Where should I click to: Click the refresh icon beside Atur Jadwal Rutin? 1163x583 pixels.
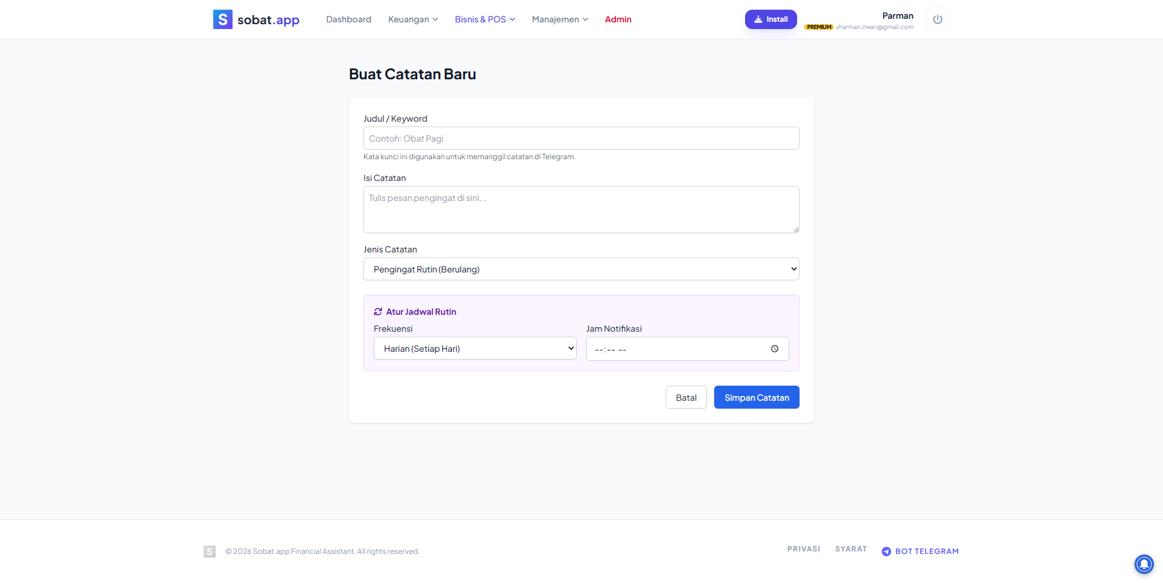[378, 312]
